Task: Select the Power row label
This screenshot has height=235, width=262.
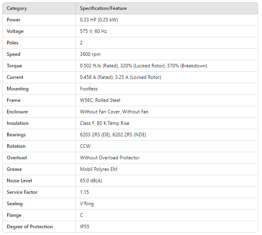Action: pyautogui.click(x=13, y=20)
